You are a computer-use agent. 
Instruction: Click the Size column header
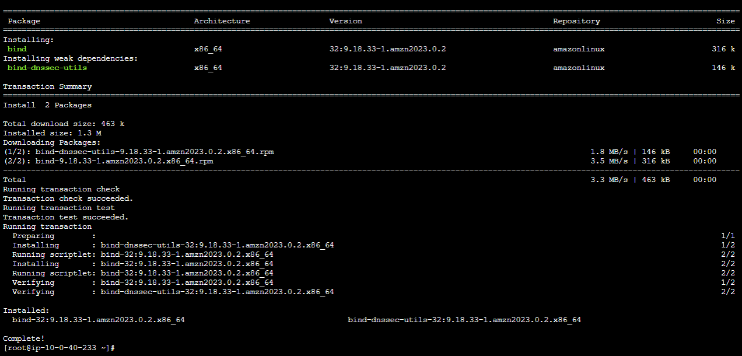click(726, 21)
